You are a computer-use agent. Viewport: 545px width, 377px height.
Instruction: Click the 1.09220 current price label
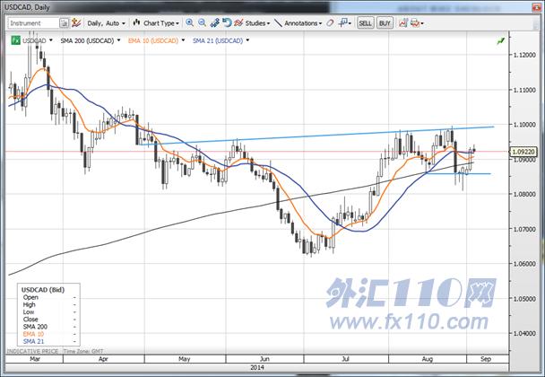click(523, 152)
